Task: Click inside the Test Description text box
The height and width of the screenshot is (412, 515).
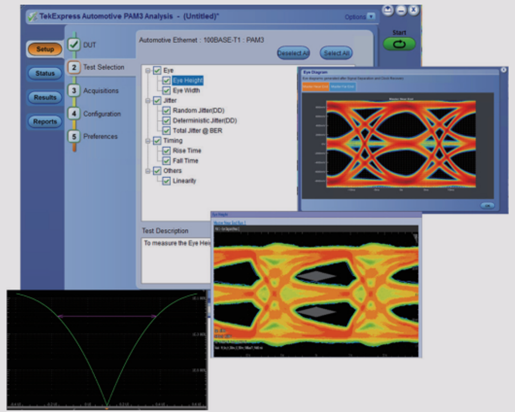Action: (x=176, y=260)
